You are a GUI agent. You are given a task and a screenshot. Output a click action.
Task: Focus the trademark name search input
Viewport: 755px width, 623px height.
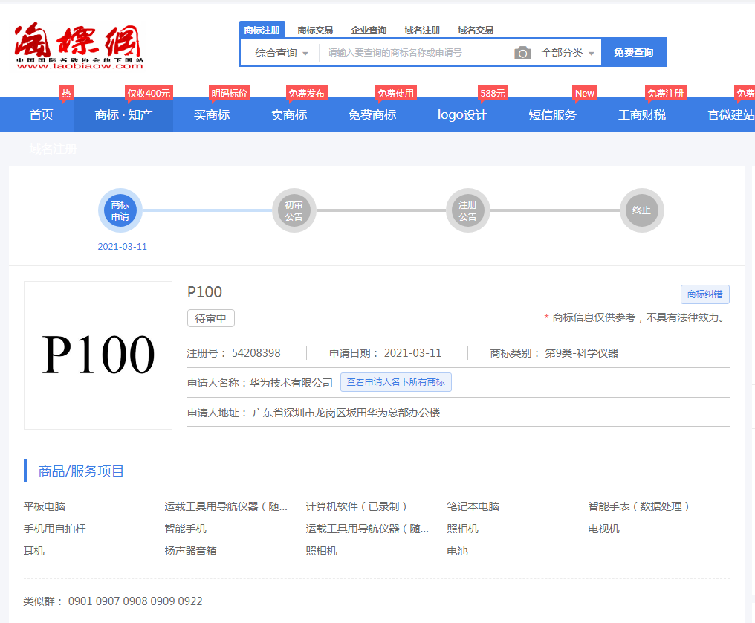point(416,53)
